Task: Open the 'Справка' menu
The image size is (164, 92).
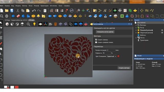Action: tap(67, 6)
